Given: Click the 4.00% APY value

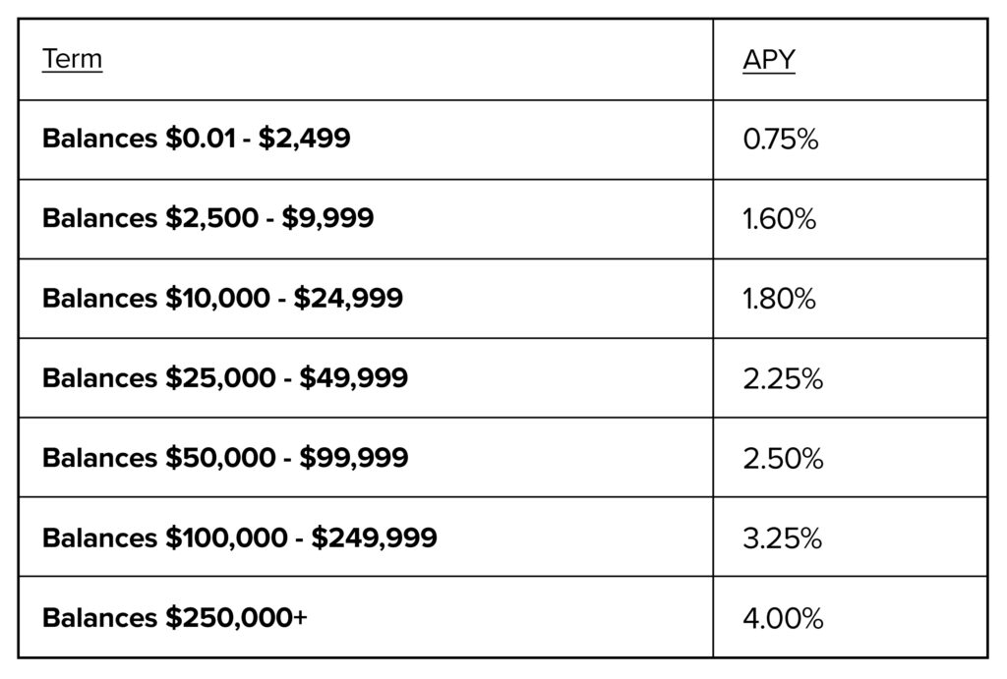Looking at the screenshot, I should (x=783, y=619).
